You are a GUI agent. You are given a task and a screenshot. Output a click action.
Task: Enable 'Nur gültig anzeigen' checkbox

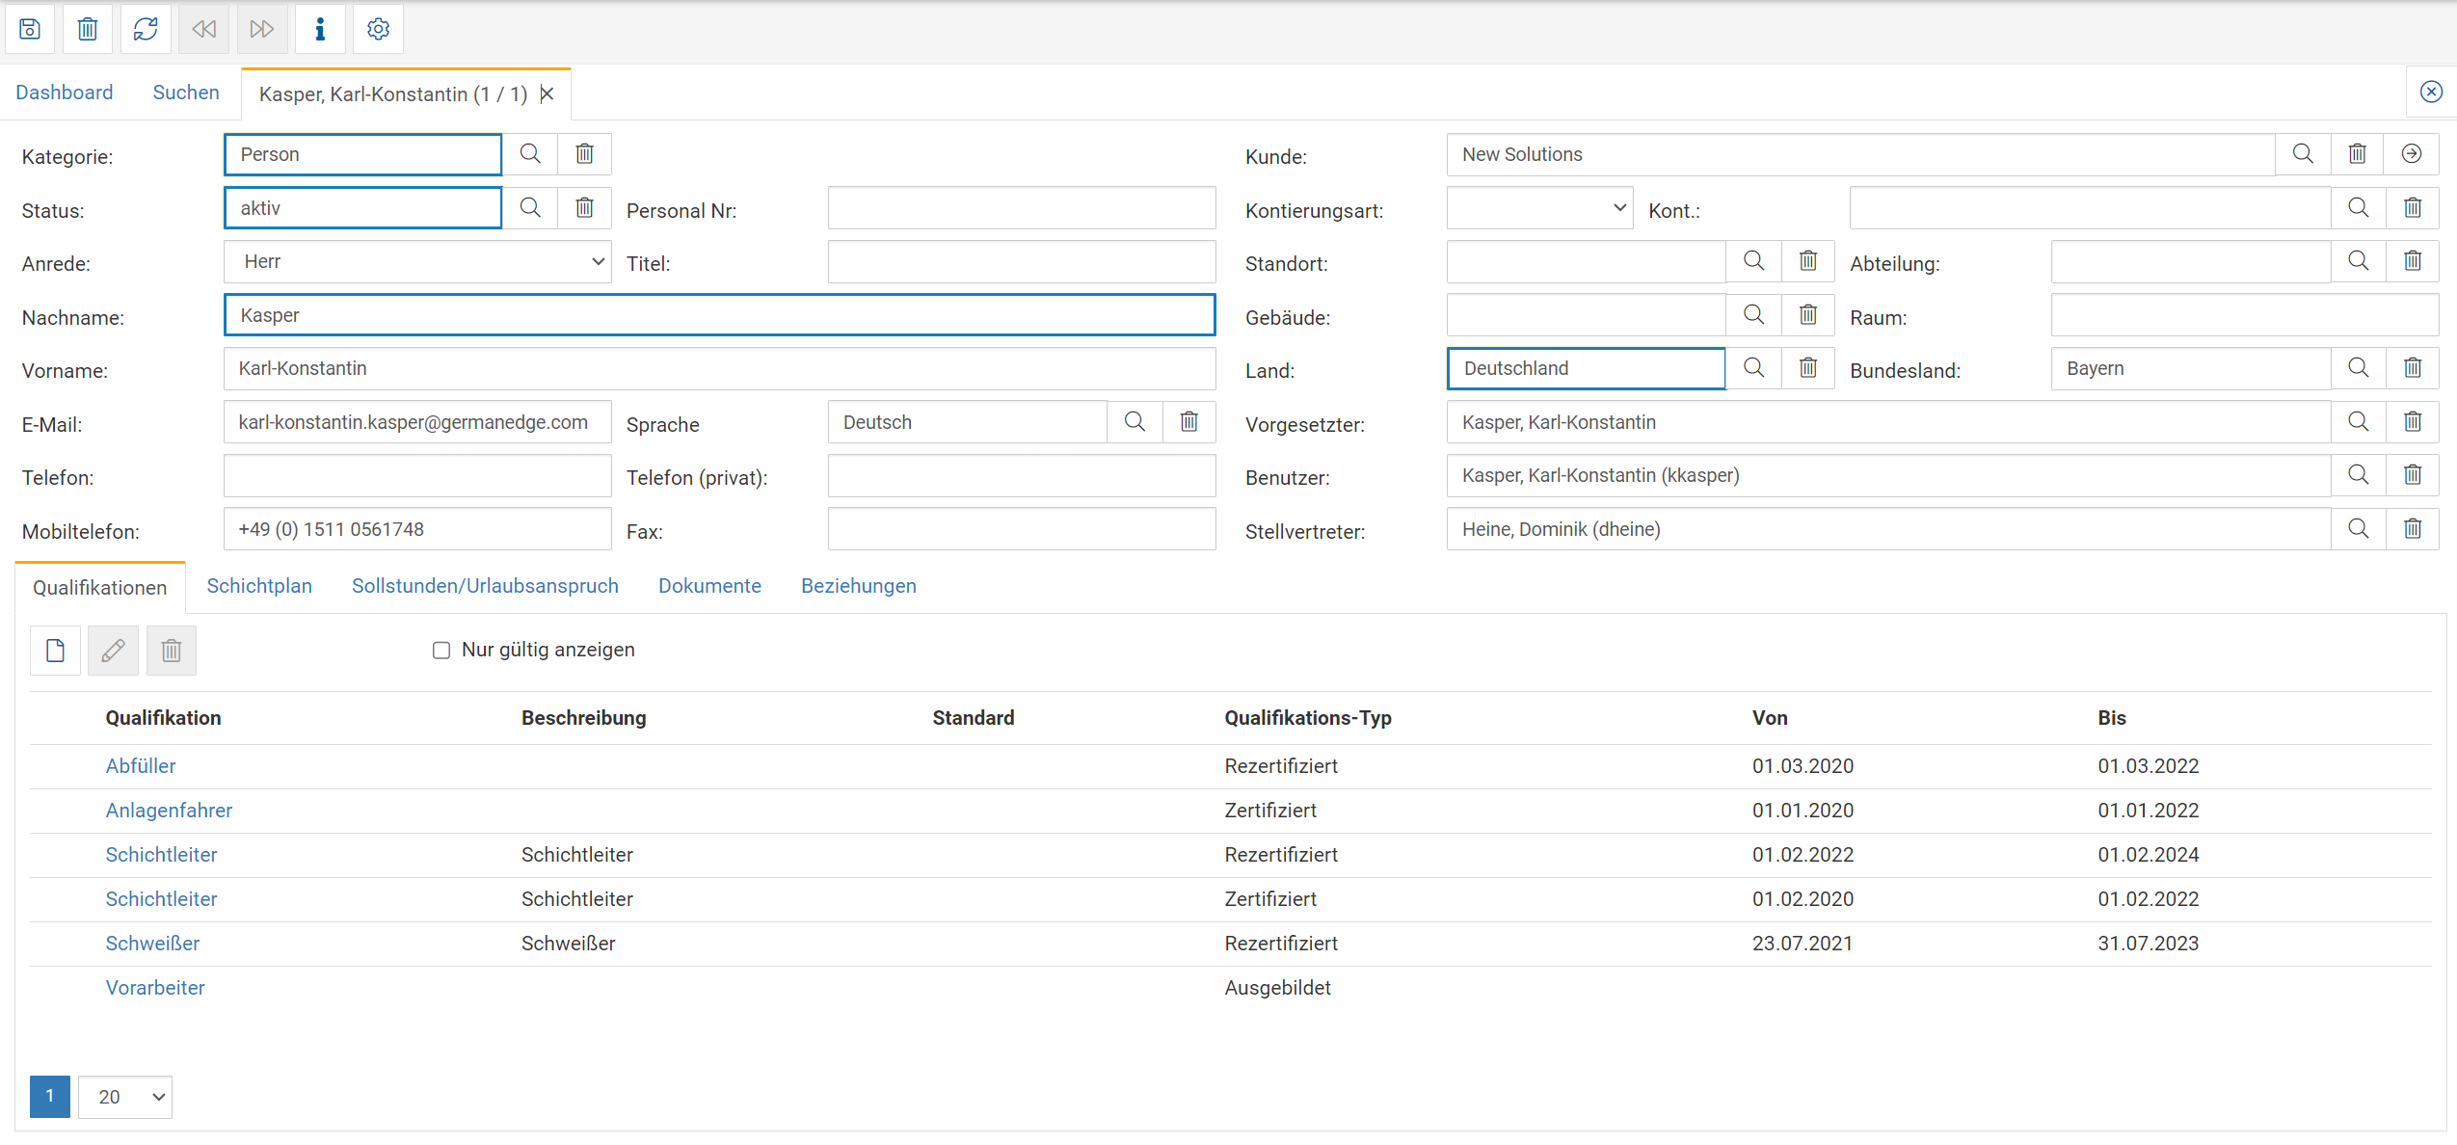point(441,651)
